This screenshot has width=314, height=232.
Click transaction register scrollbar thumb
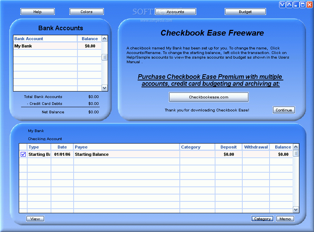click(x=296, y=154)
